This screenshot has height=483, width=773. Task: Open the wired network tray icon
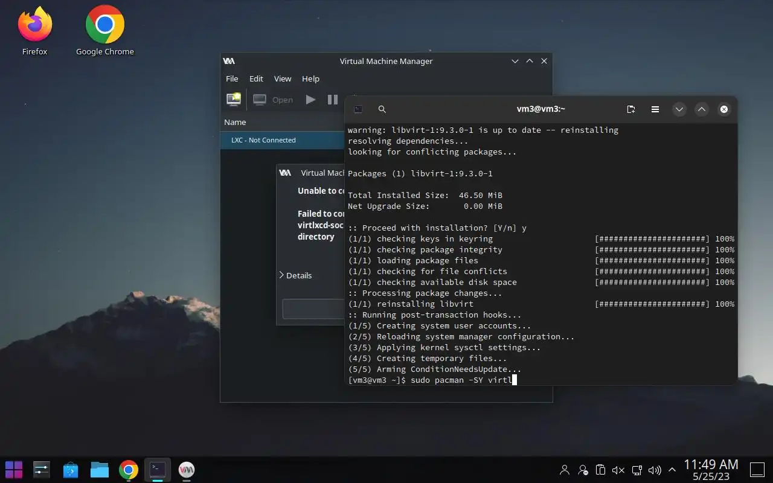click(637, 470)
